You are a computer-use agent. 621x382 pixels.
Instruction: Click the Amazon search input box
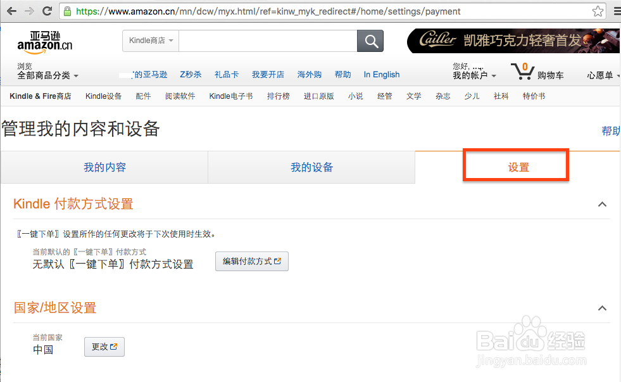(x=266, y=40)
